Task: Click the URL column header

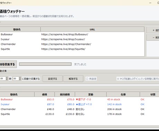Action: tap(92, 29)
